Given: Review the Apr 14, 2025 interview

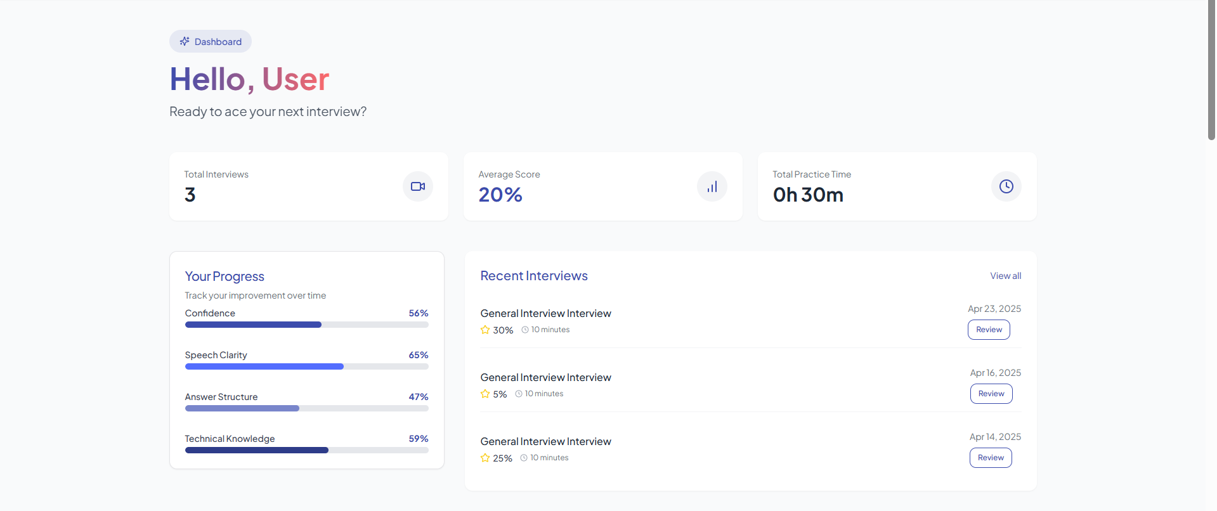Looking at the screenshot, I should coord(991,458).
